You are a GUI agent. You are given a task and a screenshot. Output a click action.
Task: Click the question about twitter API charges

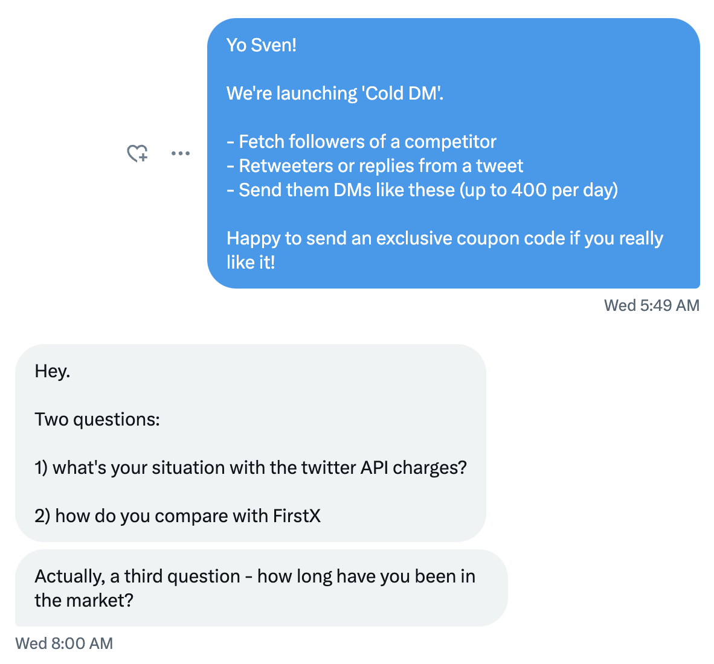tap(251, 468)
